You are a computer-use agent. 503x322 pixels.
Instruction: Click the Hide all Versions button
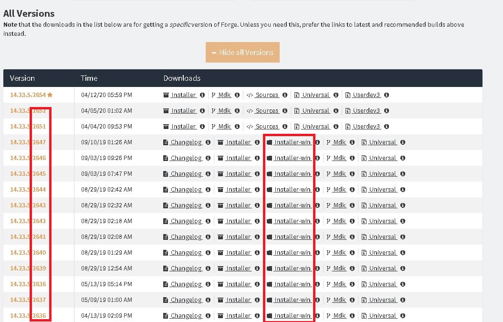[x=242, y=53]
